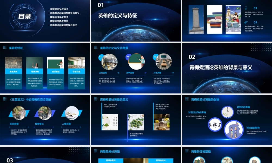
Task: Select the 勇敢无畏 card label
Action: pyautogui.click(x=14, y=71)
